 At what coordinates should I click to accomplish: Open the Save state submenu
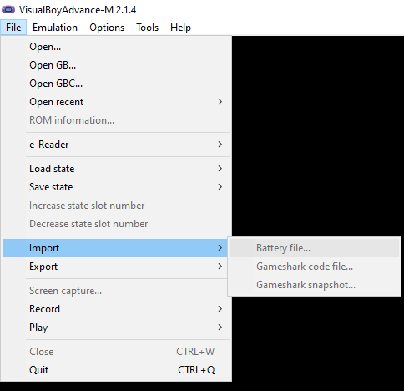(116, 187)
